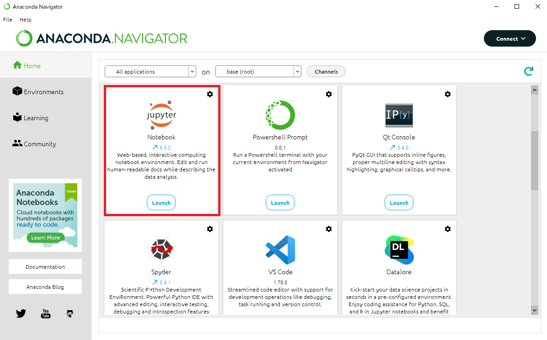Click the Anaconda Notebooks promo banner

(x=45, y=215)
